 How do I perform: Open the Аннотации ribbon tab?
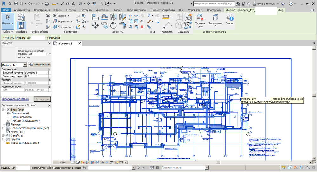[x=103, y=10]
